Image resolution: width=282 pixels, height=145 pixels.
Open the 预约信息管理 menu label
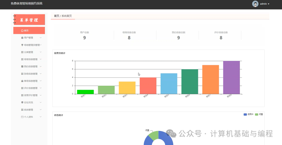31,66
